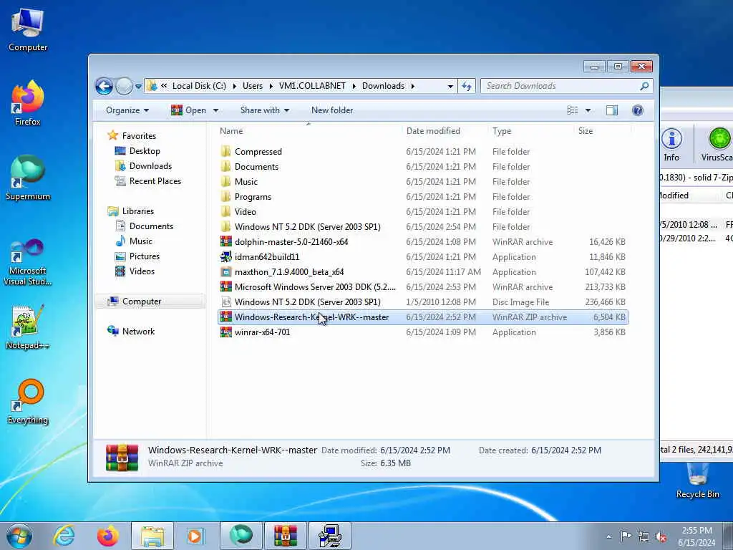Expand the Open button dropdown arrow
The width and height of the screenshot is (733, 550).
tap(215, 110)
